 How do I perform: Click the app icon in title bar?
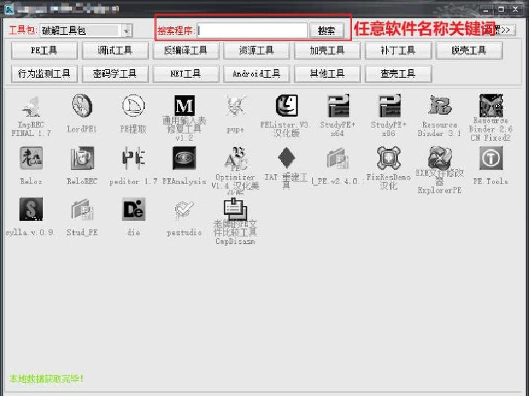(x=9, y=9)
